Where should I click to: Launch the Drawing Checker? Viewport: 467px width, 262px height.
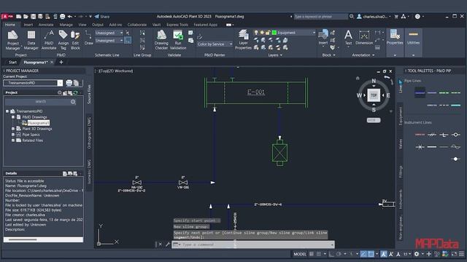pyautogui.click(x=161, y=40)
